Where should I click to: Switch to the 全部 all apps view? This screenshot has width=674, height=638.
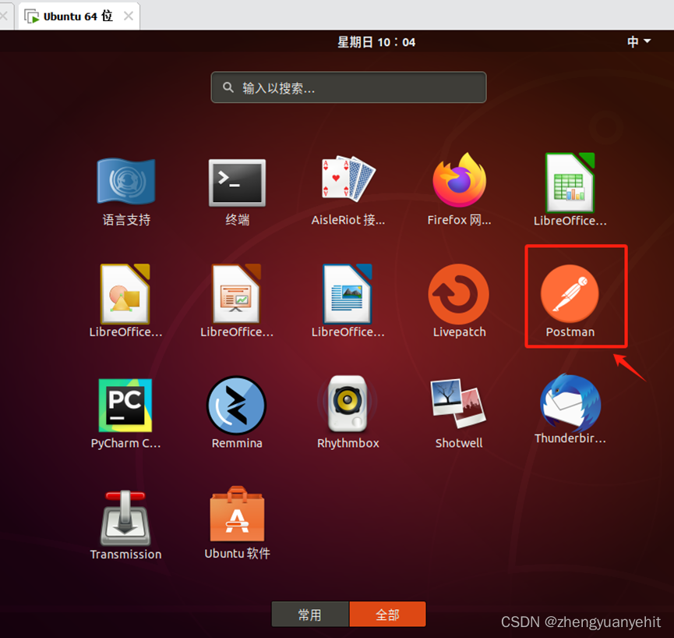(x=387, y=615)
